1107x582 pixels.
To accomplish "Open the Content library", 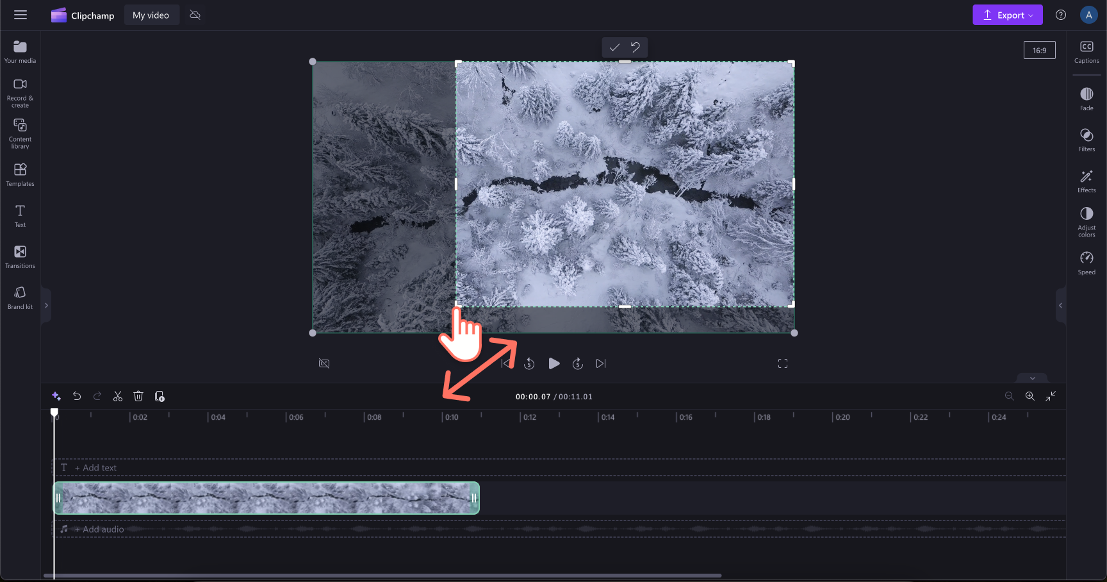I will (x=20, y=134).
